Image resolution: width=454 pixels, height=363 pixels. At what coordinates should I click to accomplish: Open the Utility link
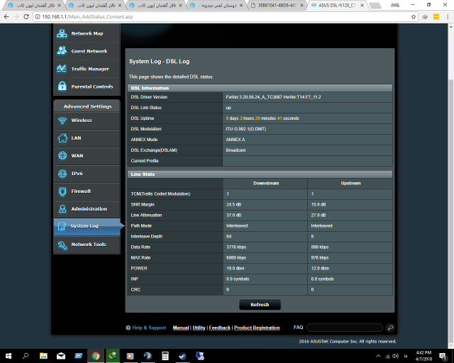199,328
